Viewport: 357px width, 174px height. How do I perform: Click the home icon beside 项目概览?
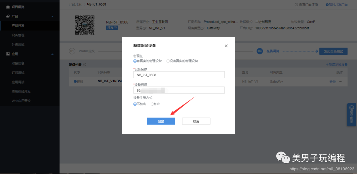(8, 7)
